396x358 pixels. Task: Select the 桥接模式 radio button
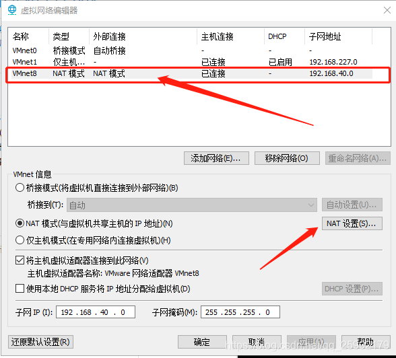tap(20, 188)
